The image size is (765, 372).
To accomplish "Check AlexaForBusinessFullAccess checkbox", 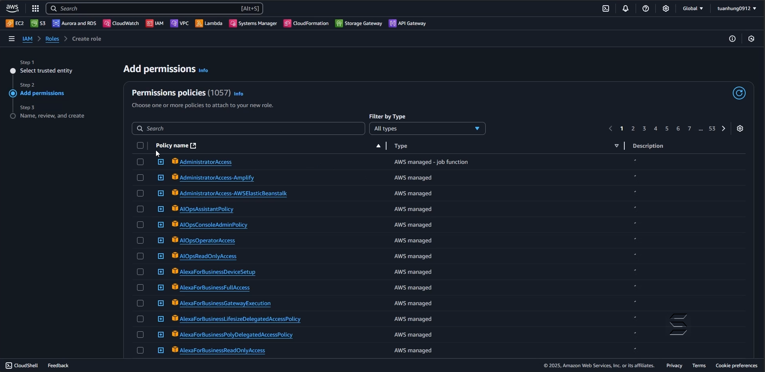I will tap(140, 287).
